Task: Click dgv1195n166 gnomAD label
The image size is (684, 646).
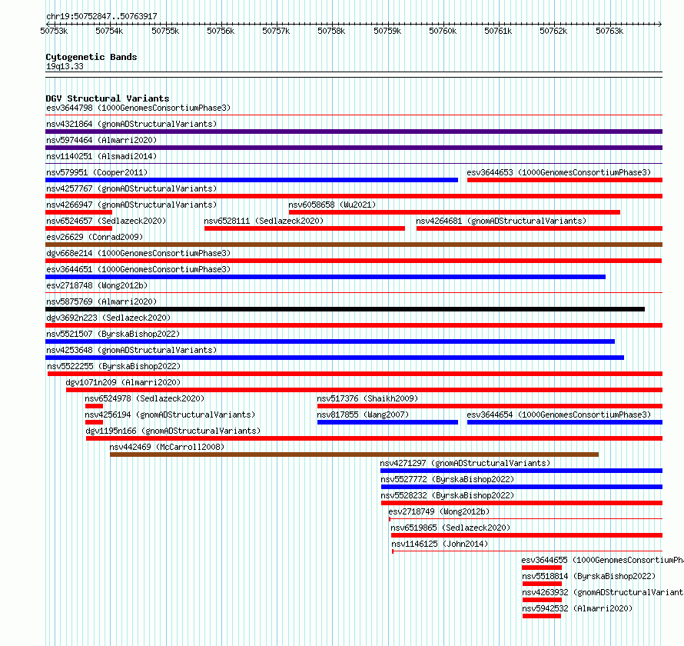Action: pos(173,431)
